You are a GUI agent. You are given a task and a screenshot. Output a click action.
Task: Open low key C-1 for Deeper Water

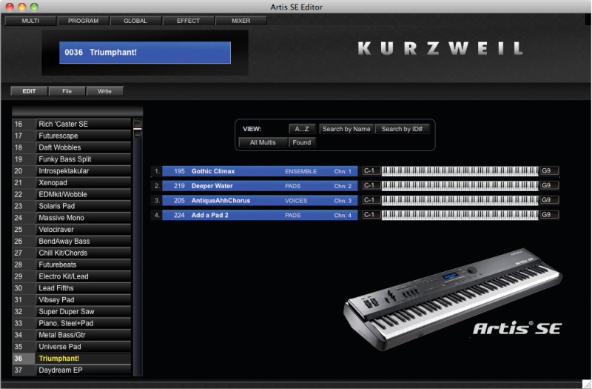pos(370,186)
